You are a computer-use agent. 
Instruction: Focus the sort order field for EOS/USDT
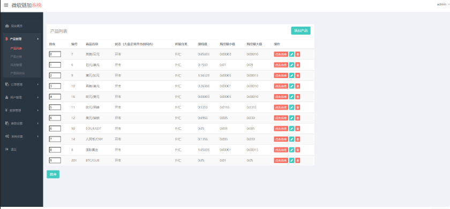tap(55, 128)
